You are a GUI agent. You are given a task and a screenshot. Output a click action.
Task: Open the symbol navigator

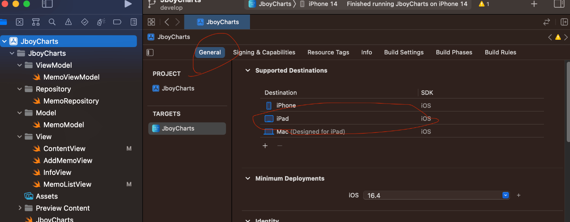[36, 22]
